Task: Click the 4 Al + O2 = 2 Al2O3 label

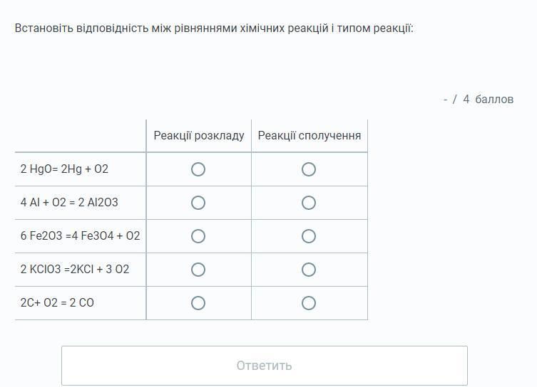Action: pyautogui.click(x=69, y=202)
